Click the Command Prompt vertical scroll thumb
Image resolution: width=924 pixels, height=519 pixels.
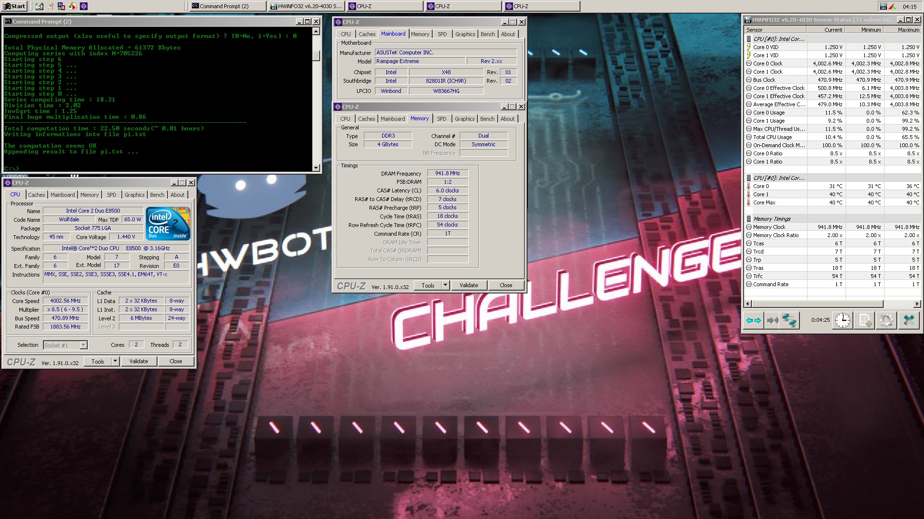(x=316, y=55)
